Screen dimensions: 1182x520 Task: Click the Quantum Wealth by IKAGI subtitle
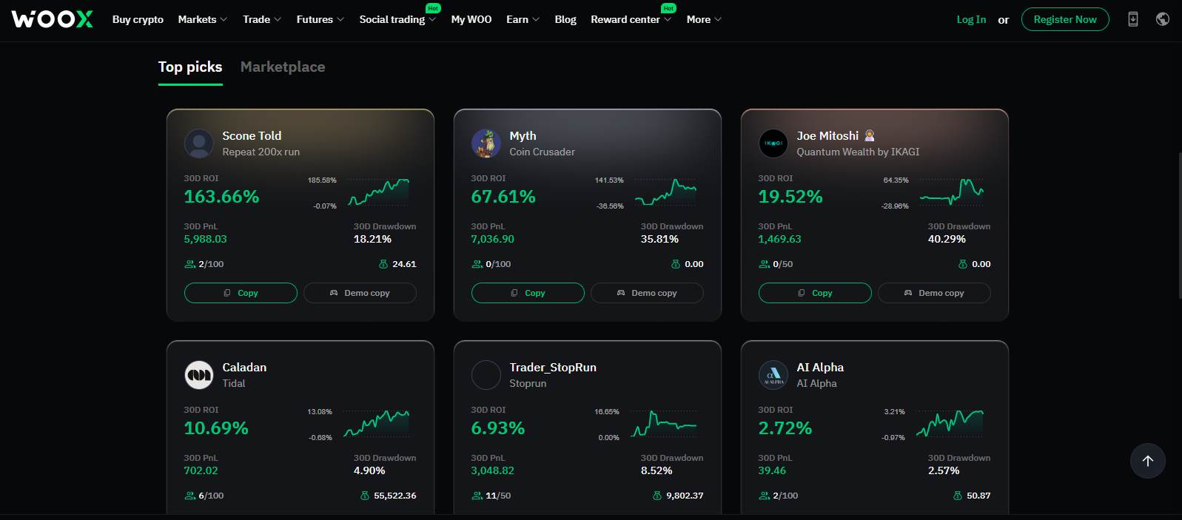(858, 152)
